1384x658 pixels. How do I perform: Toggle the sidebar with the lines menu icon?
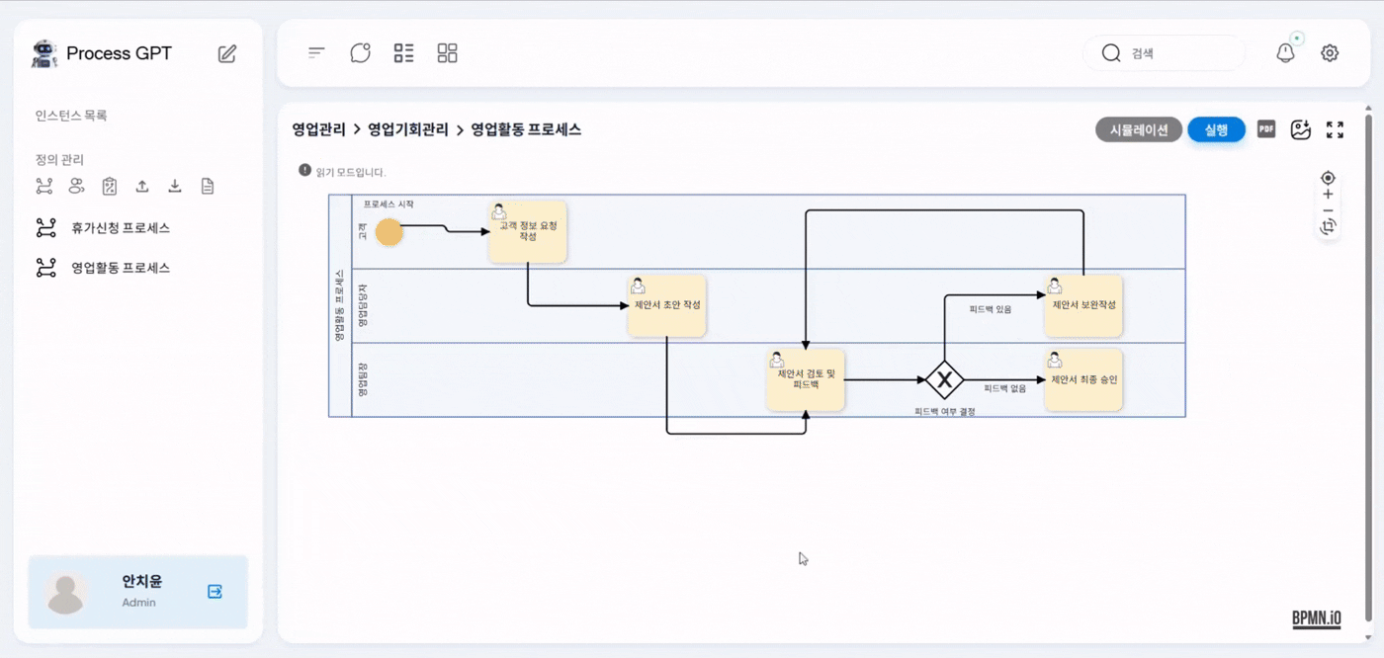(316, 53)
